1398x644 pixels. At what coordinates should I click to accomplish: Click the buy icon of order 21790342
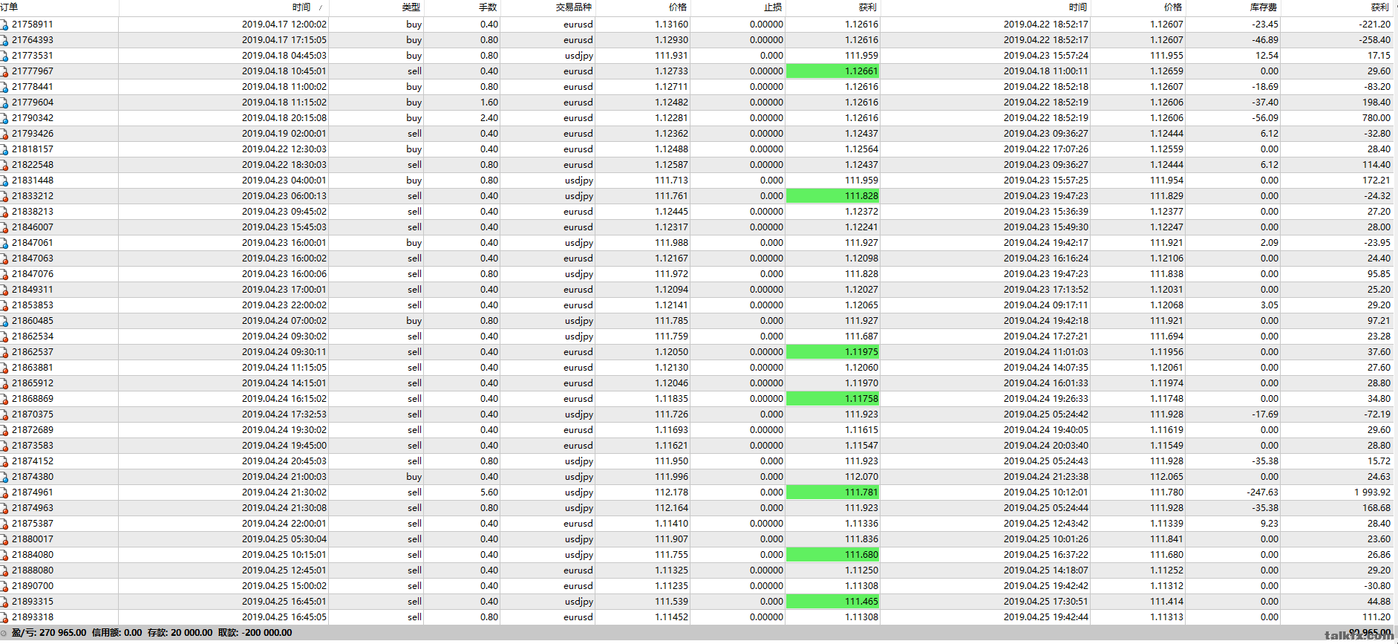tap(4, 118)
